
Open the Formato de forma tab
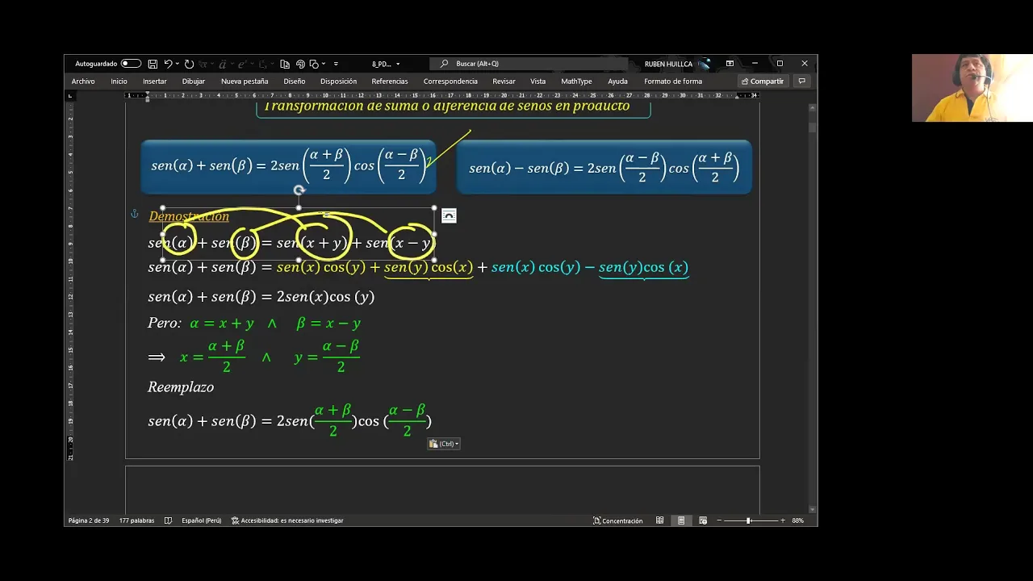tap(673, 82)
